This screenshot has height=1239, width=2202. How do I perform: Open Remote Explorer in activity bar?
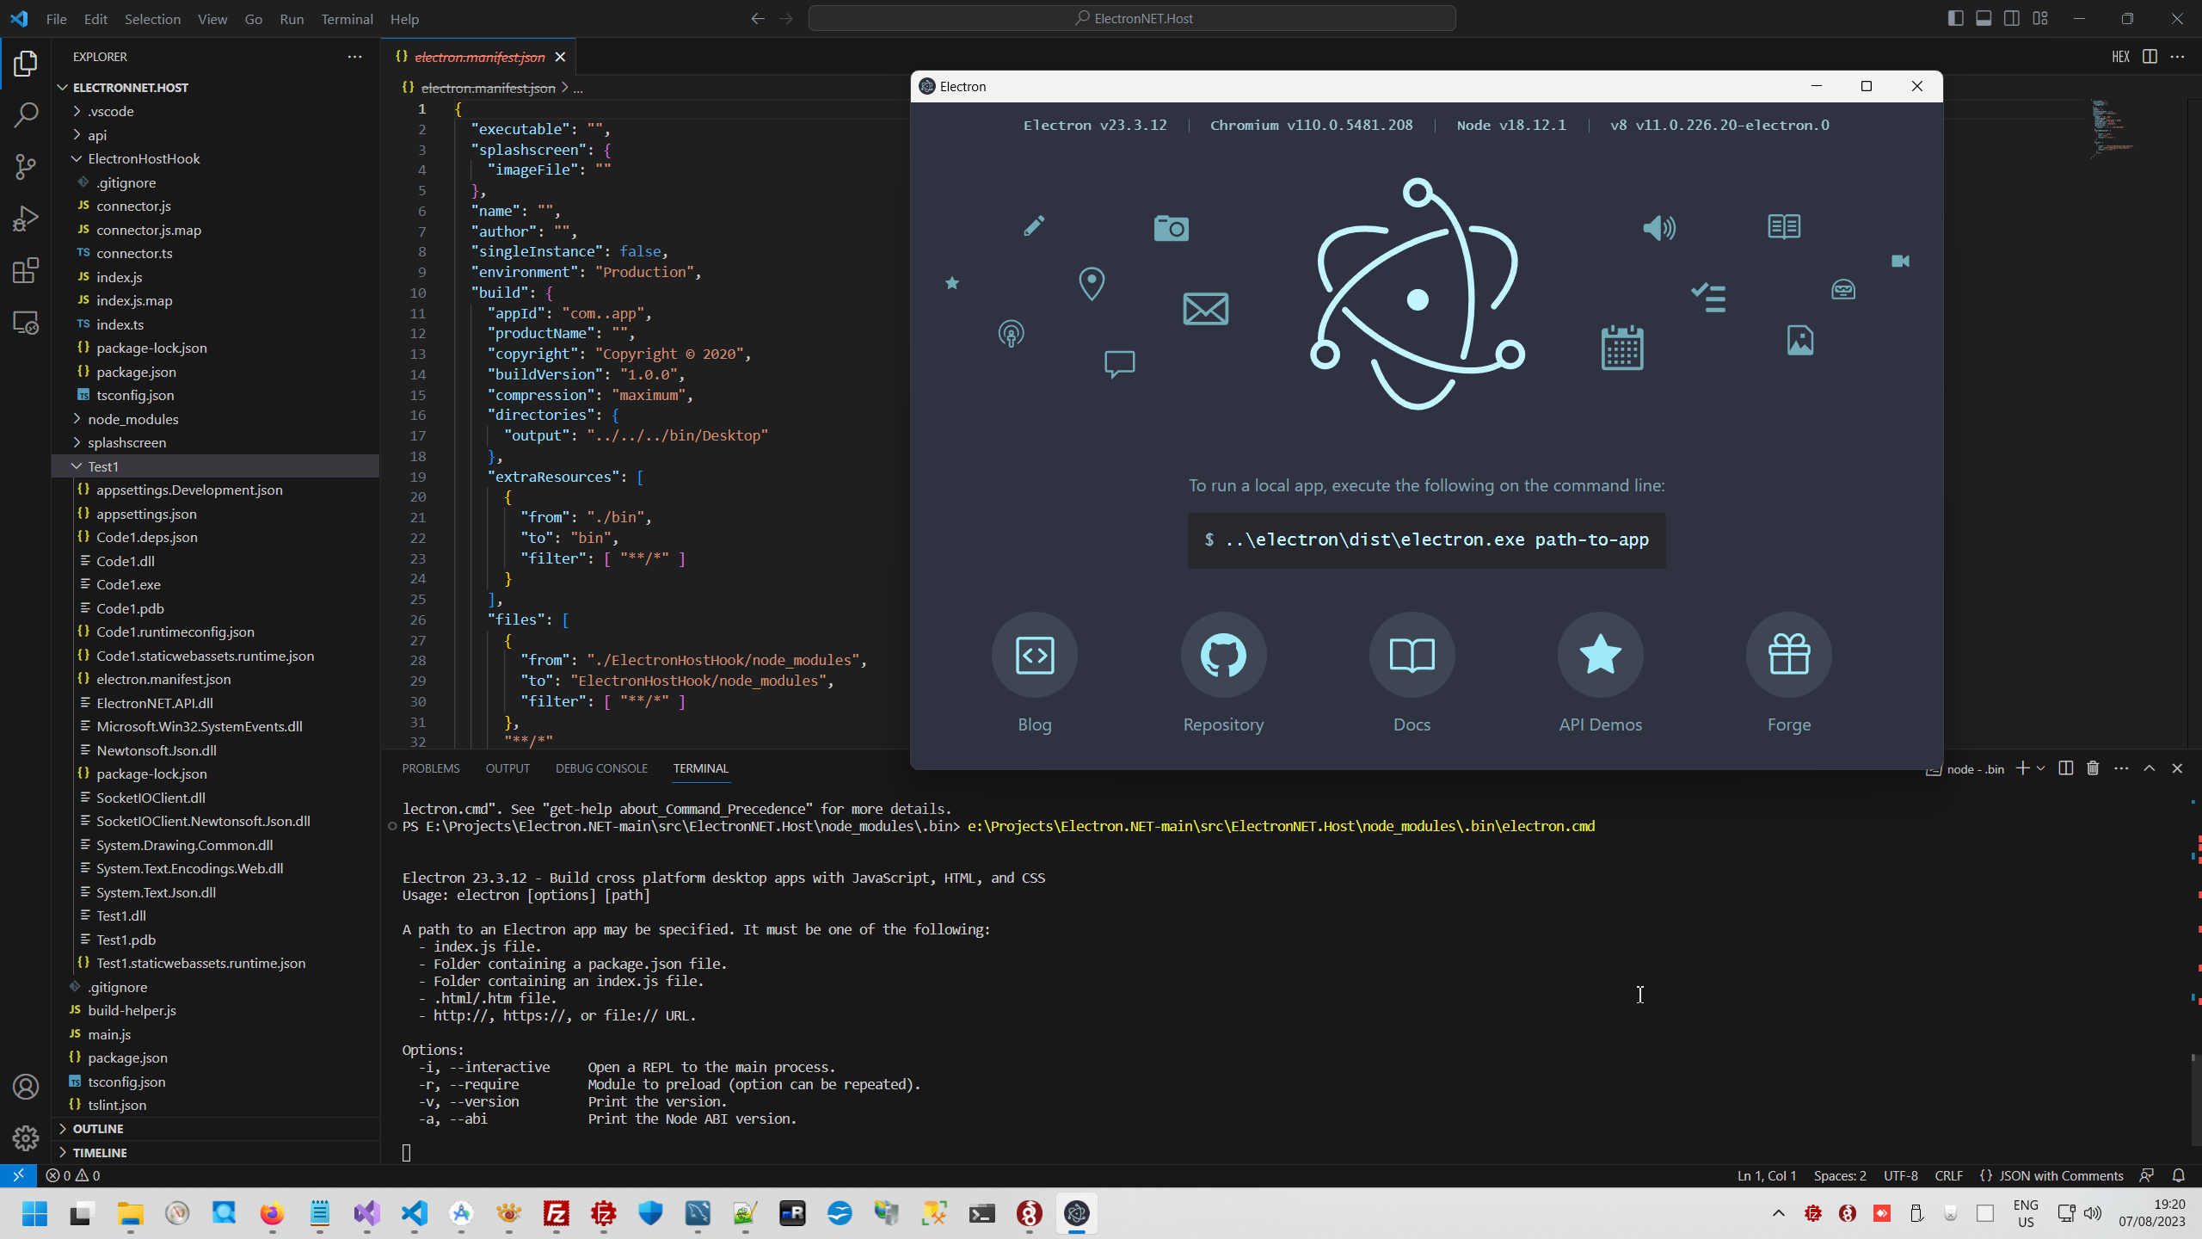[26, 323]
